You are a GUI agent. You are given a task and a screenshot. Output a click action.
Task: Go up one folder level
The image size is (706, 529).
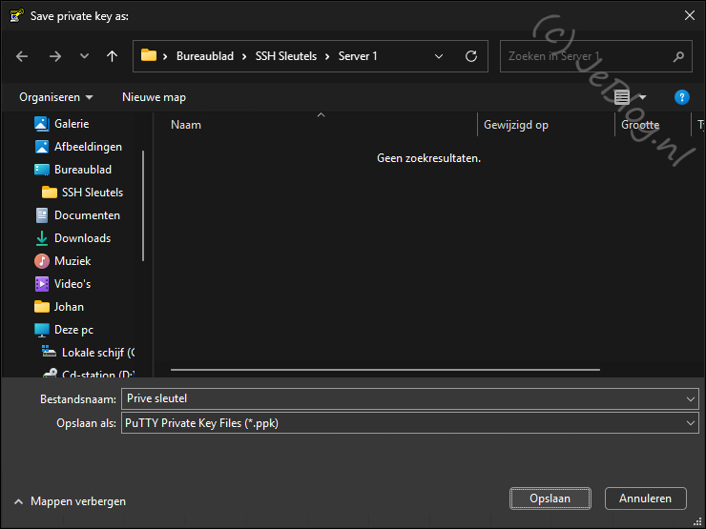pos(112,56)
